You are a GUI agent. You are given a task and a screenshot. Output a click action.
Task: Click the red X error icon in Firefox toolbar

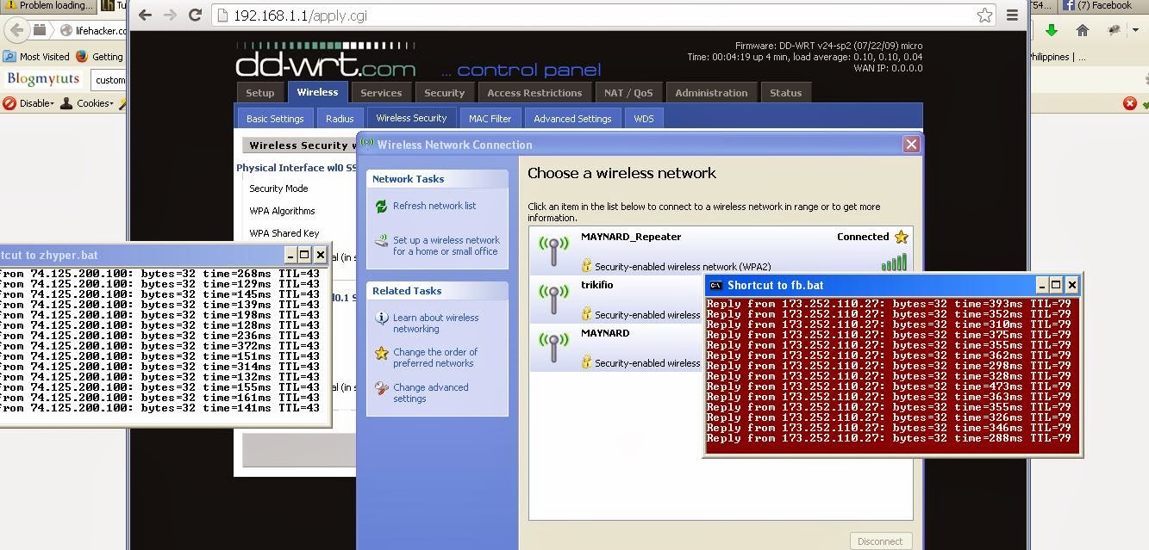(x=1130, y=103)
